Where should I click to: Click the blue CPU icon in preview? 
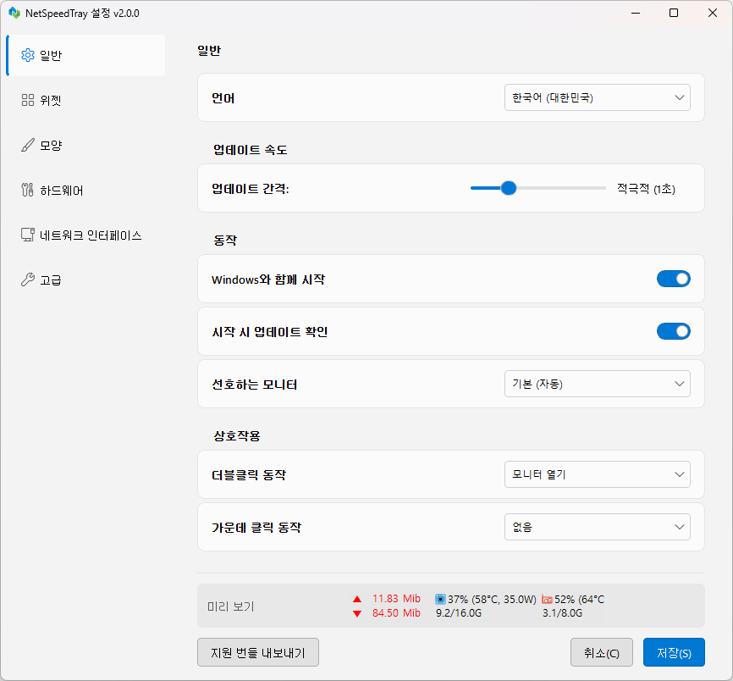coord(440,599)
